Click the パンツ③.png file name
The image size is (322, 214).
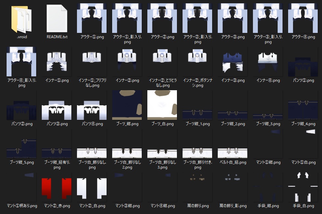click(x=57, y=124)
